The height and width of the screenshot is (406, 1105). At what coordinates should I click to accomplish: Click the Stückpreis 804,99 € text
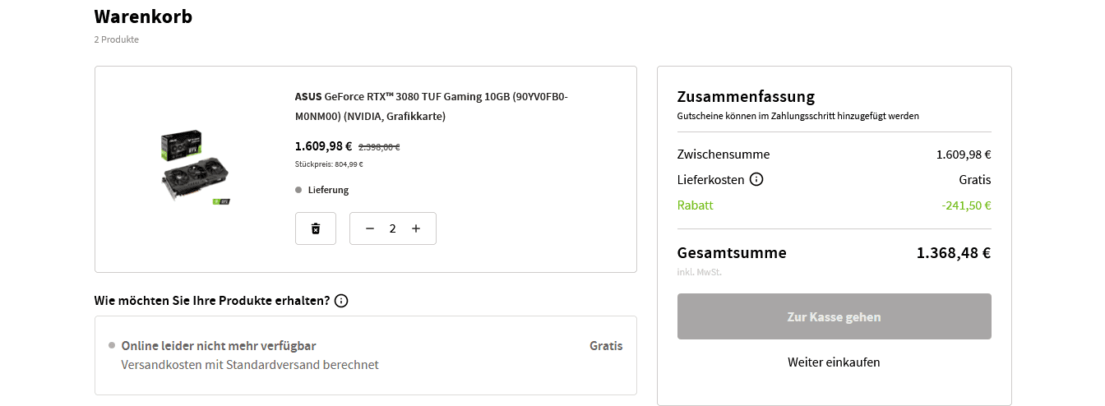click(329, 164)
